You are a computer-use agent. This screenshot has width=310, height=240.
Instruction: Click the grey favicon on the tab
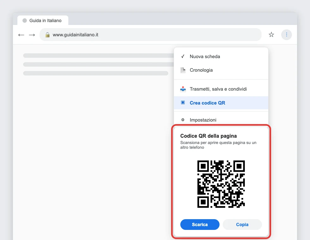click(25, 21)
